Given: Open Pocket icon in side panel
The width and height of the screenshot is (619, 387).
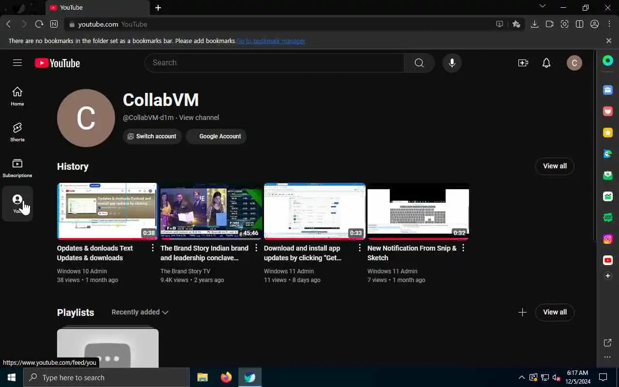Looking at the screenshot, I should tap(608, 111).
